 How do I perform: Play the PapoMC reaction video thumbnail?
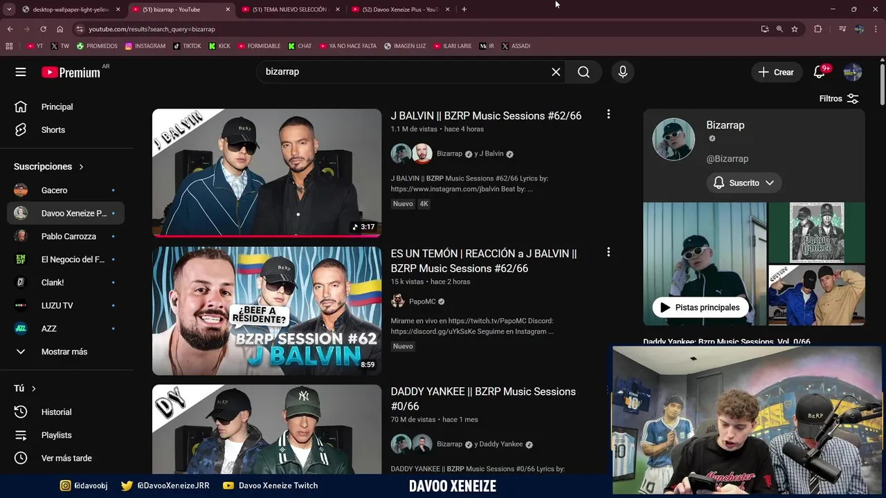(x=266, y=311)
